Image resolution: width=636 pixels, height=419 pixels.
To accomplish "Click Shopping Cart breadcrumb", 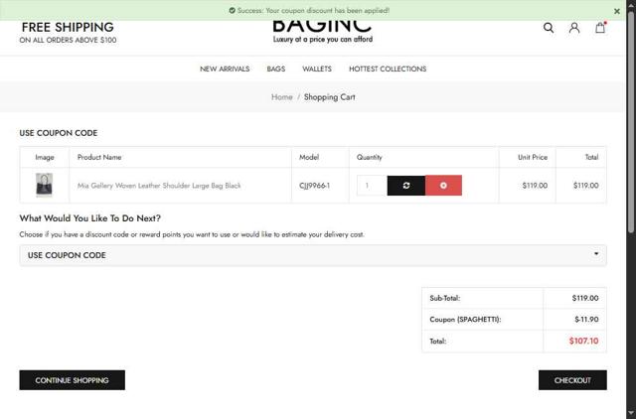I will coord(329,97).
